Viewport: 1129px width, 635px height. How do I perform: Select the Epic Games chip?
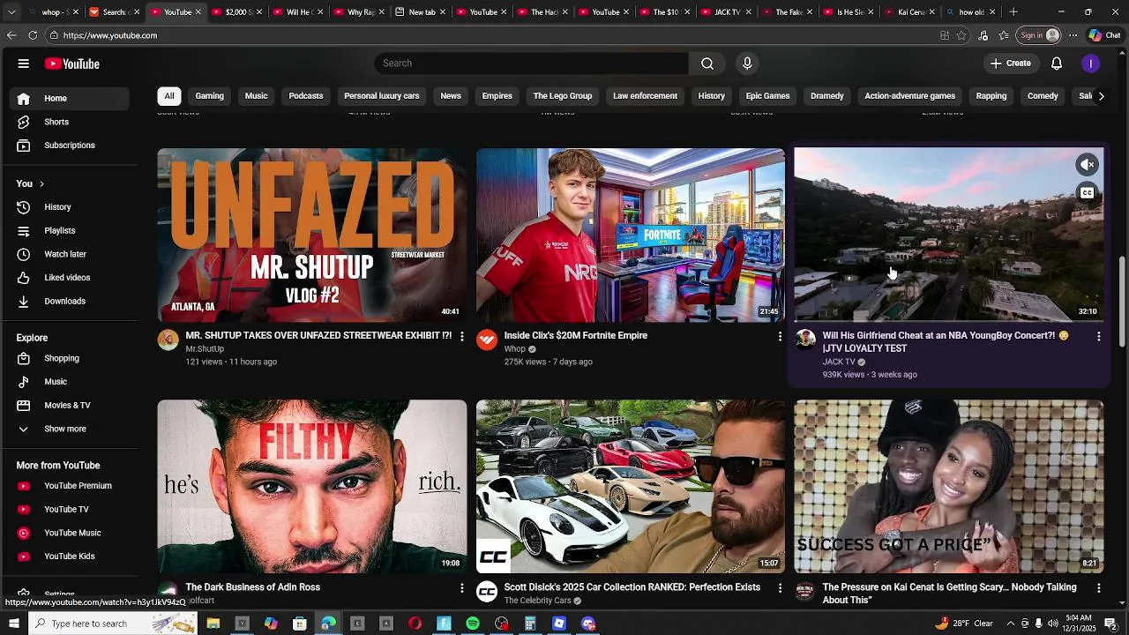[768, 96]
